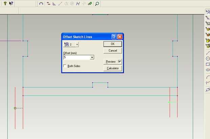Click the green chain link icon

click(x=90, y=4)
